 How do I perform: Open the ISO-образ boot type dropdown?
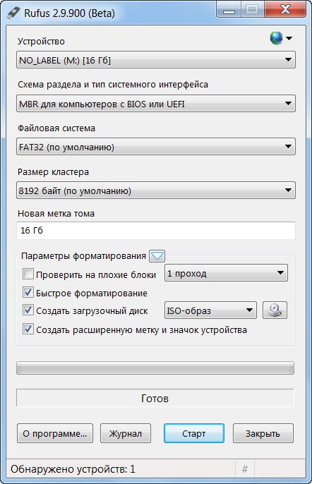210,310
